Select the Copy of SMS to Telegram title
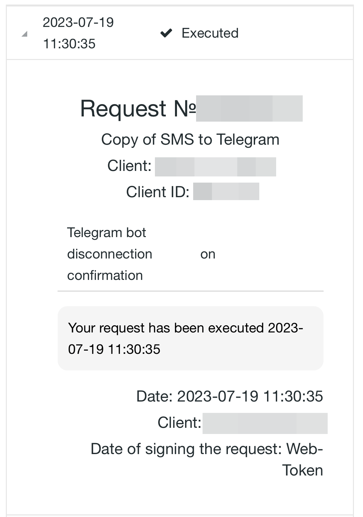Viewport: 363px width, 517px height. [x=190, y=139]
